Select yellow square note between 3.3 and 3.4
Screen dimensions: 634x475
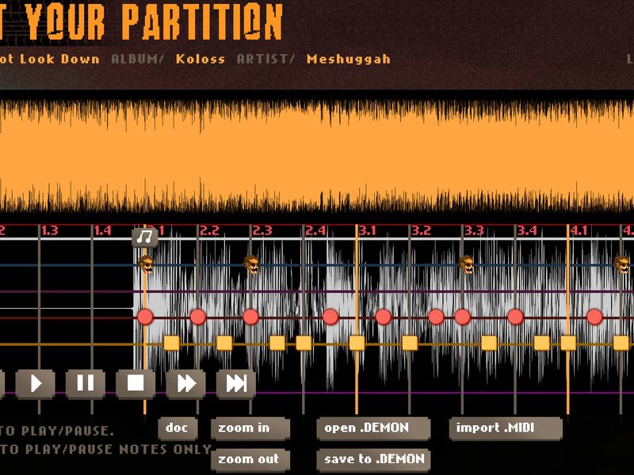point(489,344)
